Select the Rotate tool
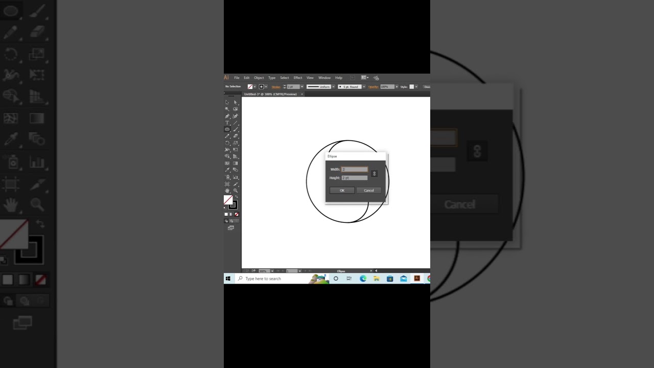Image resolution: width=654 pixels, height=368 pixels. click(x=227, y=143)
